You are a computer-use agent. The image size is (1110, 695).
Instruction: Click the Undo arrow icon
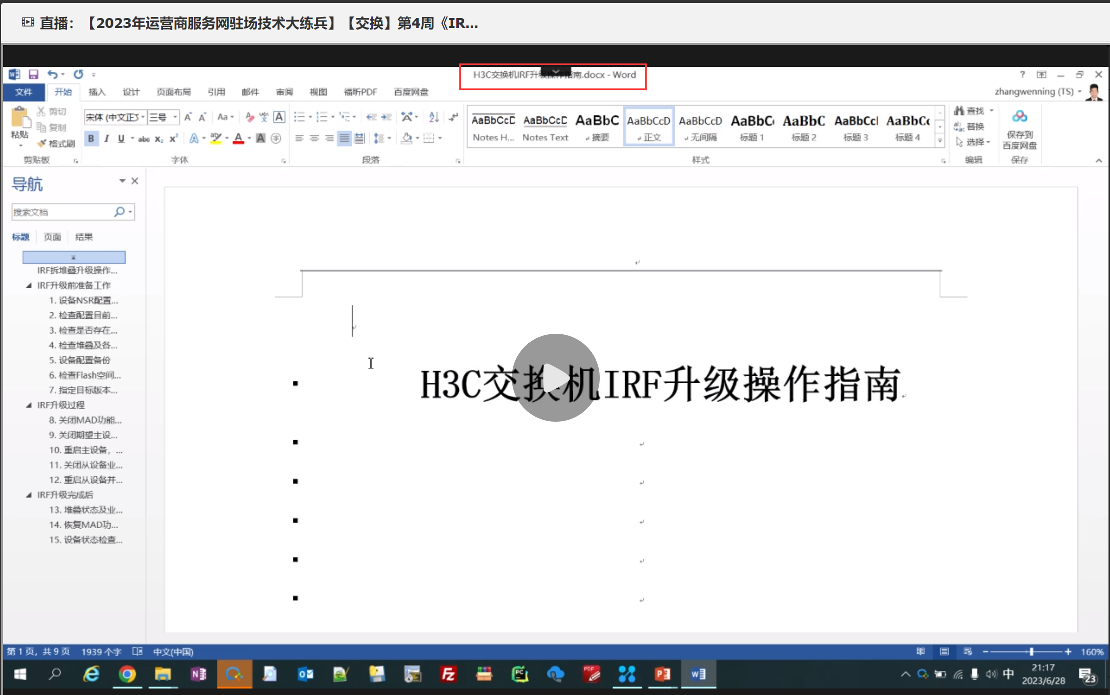click(x=52, y=75)
